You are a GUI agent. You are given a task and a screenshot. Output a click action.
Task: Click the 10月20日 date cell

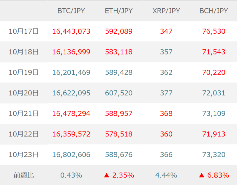24,93
